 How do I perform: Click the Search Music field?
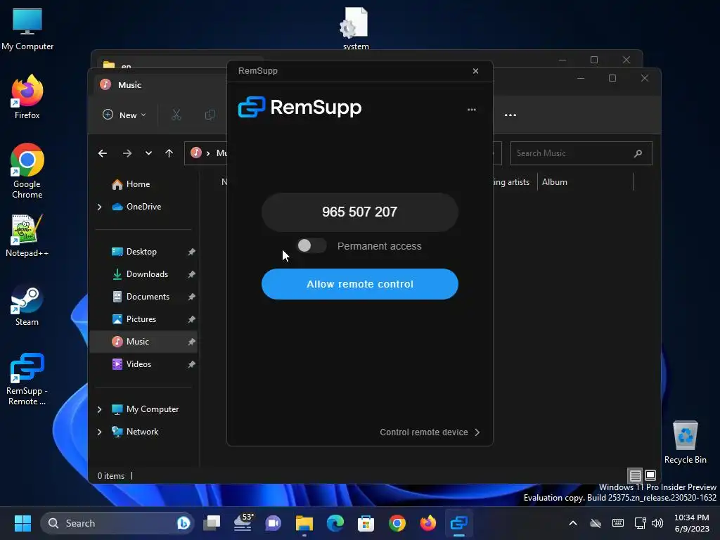(581, 153)
